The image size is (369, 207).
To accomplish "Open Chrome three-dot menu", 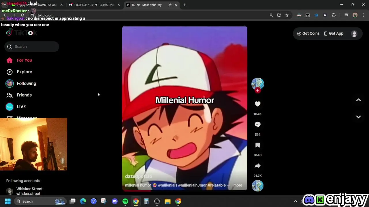I will point(364,15).
